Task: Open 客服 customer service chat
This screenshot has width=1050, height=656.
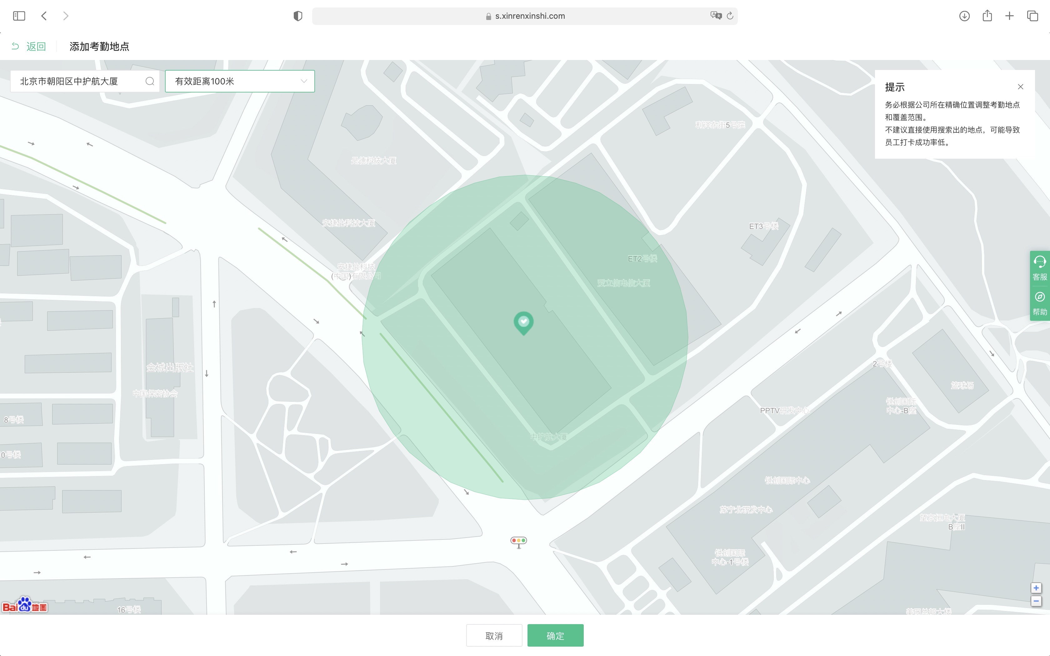Action: coord(1040,268)
